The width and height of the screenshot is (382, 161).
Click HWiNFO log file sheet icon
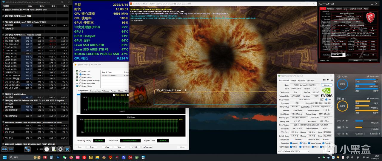[53, 149]
